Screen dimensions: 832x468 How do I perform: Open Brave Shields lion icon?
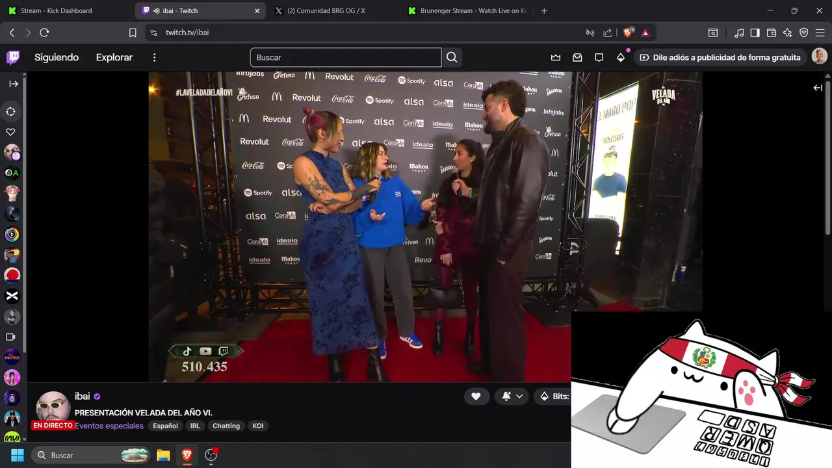point(628,32)
